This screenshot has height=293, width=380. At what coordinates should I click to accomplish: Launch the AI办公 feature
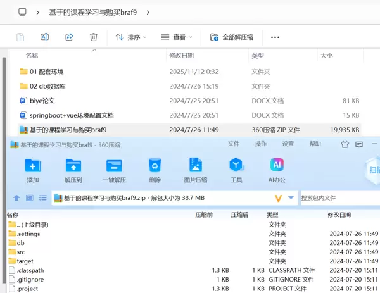tap(277, 166)
